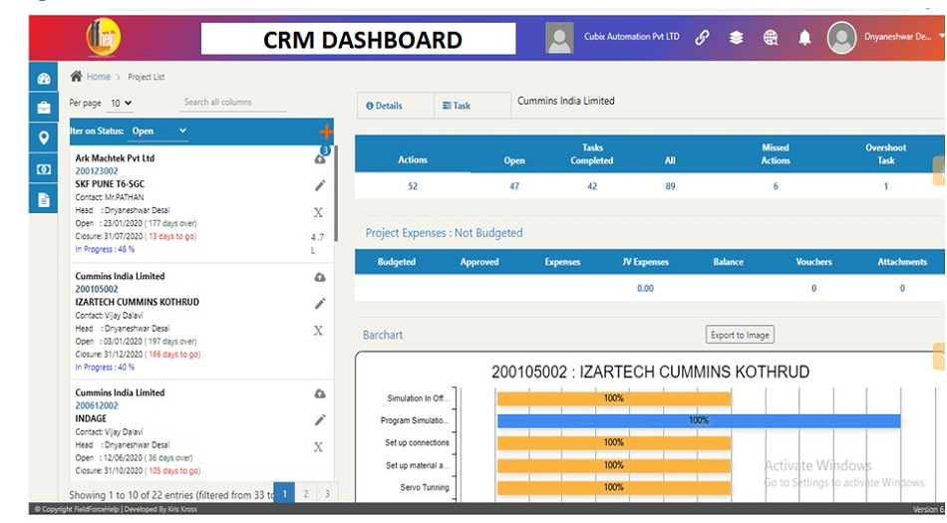The image size is (947, 523).
Task: Click In Progress : 48 % text
Action: (105, 249)
